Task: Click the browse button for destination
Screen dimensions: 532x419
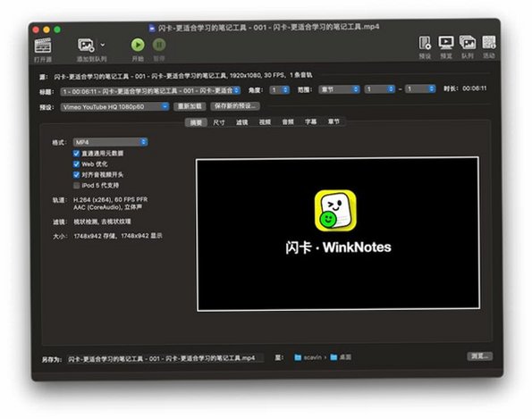Action: 480,356
